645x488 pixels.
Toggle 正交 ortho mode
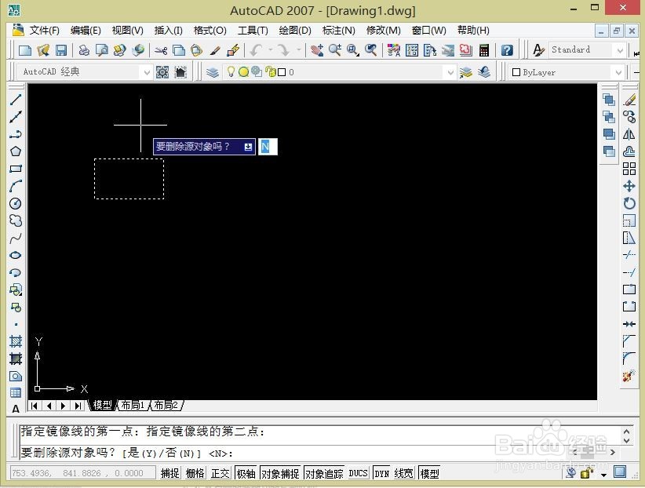point(220,473)
